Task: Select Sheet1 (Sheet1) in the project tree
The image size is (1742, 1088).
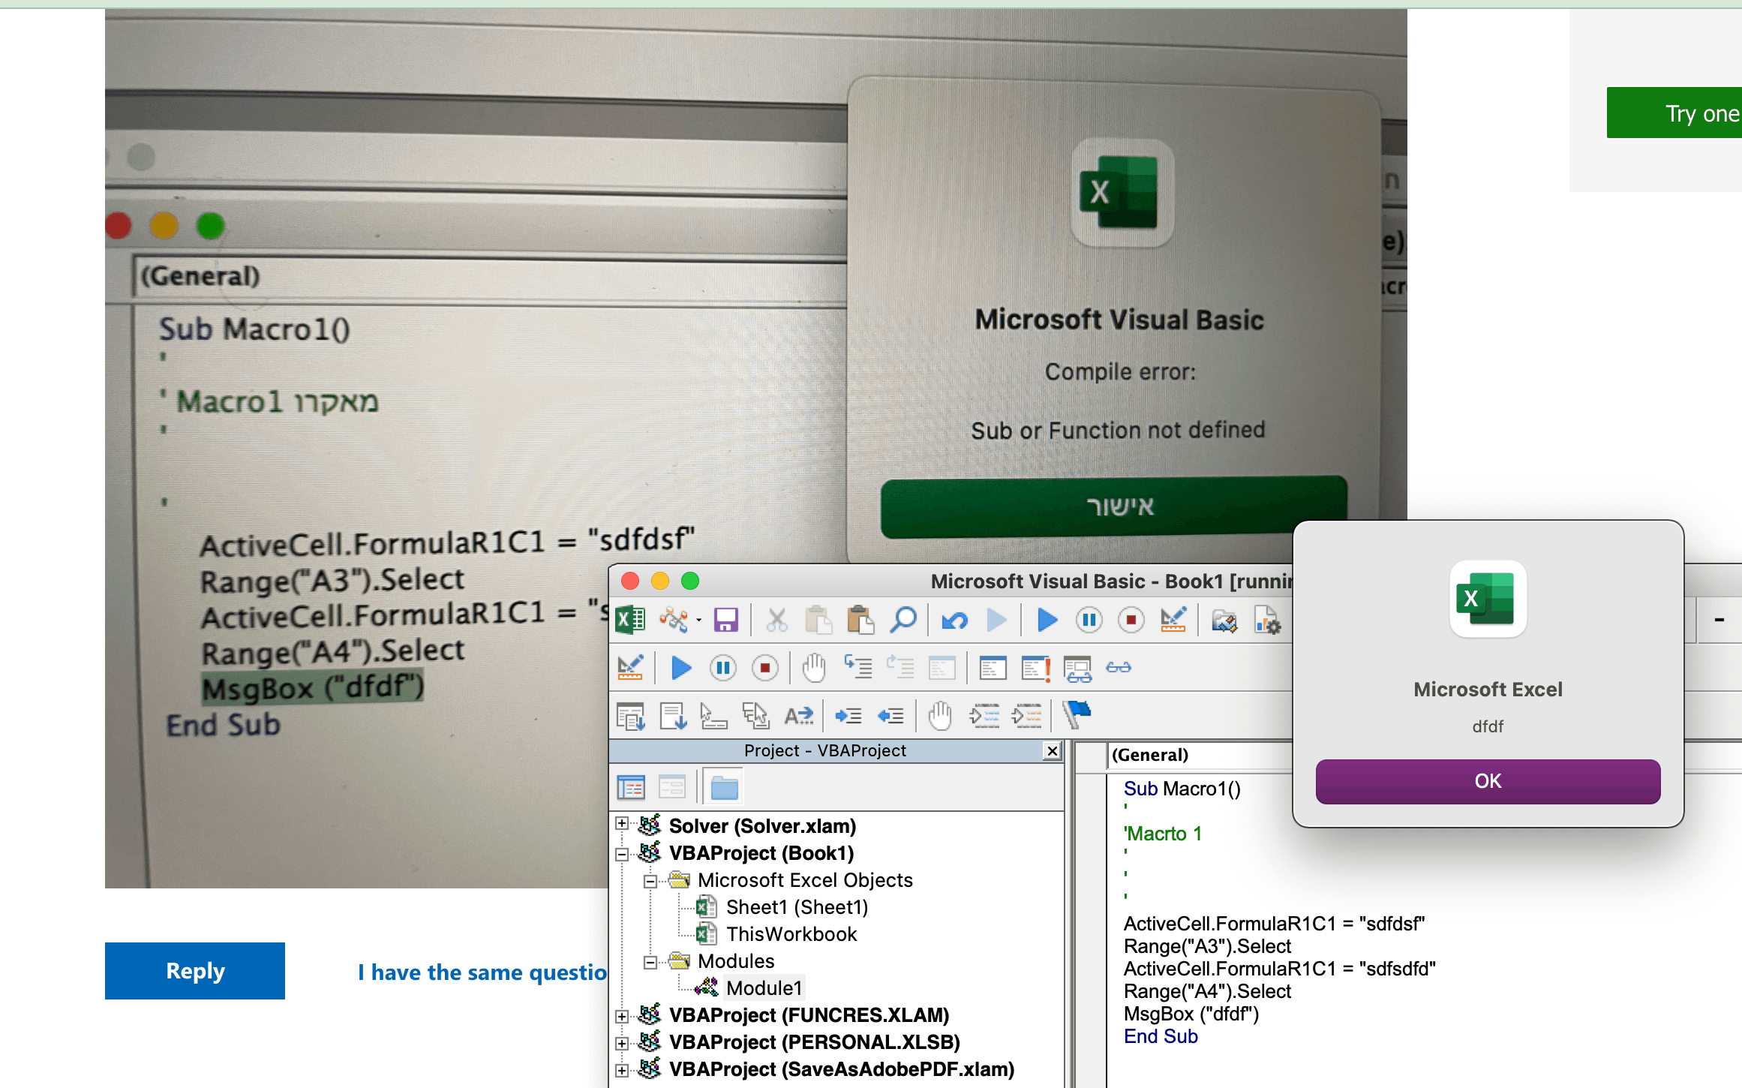Action: [x=797, y=907]
